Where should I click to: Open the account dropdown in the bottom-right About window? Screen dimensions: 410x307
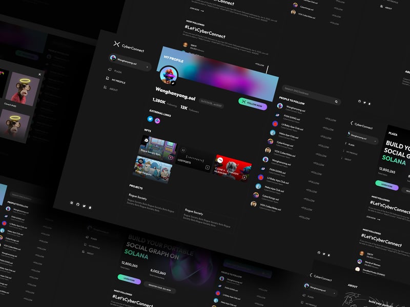321,290
